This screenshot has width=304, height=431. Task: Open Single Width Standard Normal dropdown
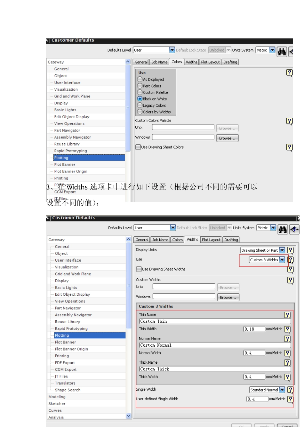[x=282, y=390]
